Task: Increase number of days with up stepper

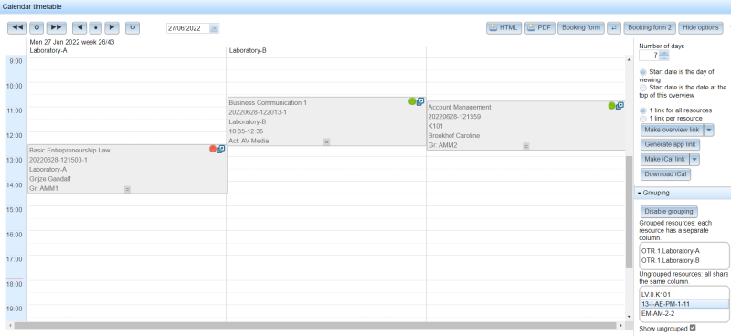Action: point(664,53)
